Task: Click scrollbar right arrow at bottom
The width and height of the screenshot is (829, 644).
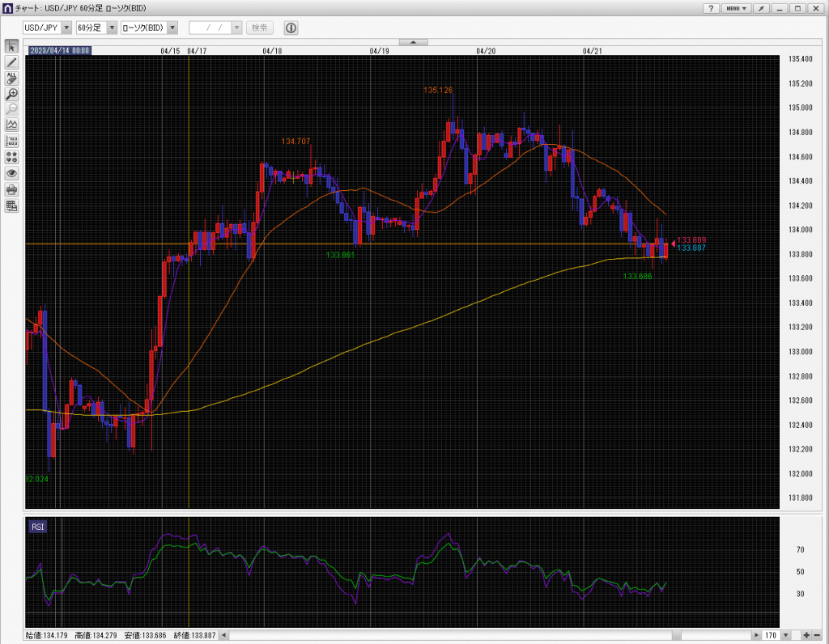Action: point(756,635)
